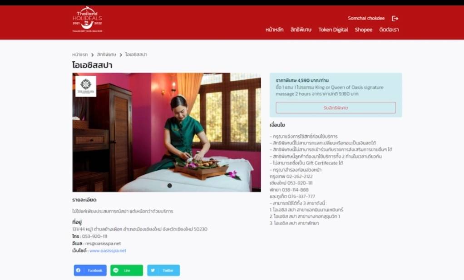
Task: Click the spa massage room photo
Action: (x=167, y=132)
